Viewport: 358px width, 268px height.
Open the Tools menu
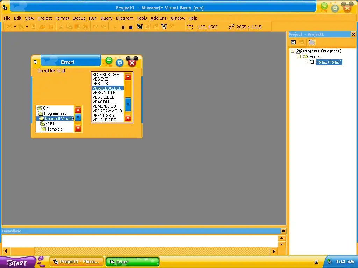point(142,18)
